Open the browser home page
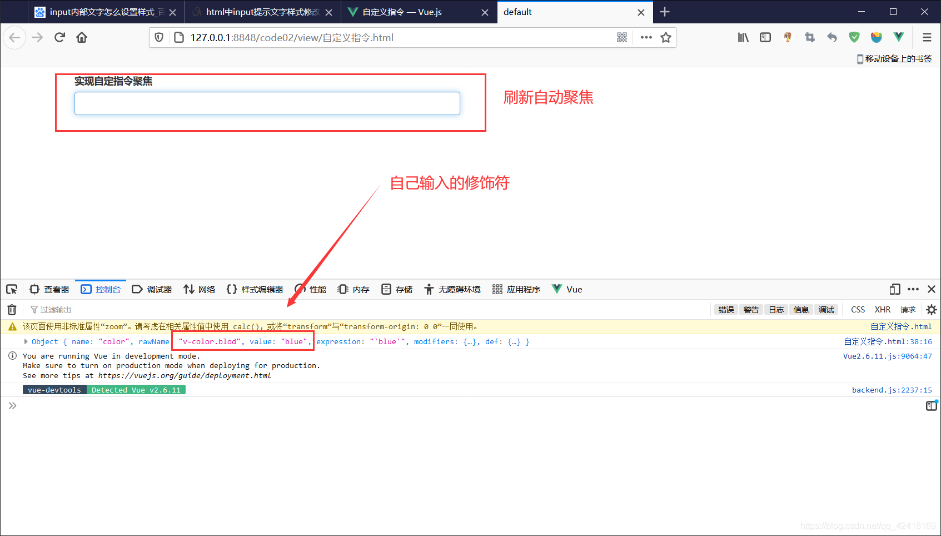Image resolution: width=941 pixels, height=536 pixels. [82, 38]
